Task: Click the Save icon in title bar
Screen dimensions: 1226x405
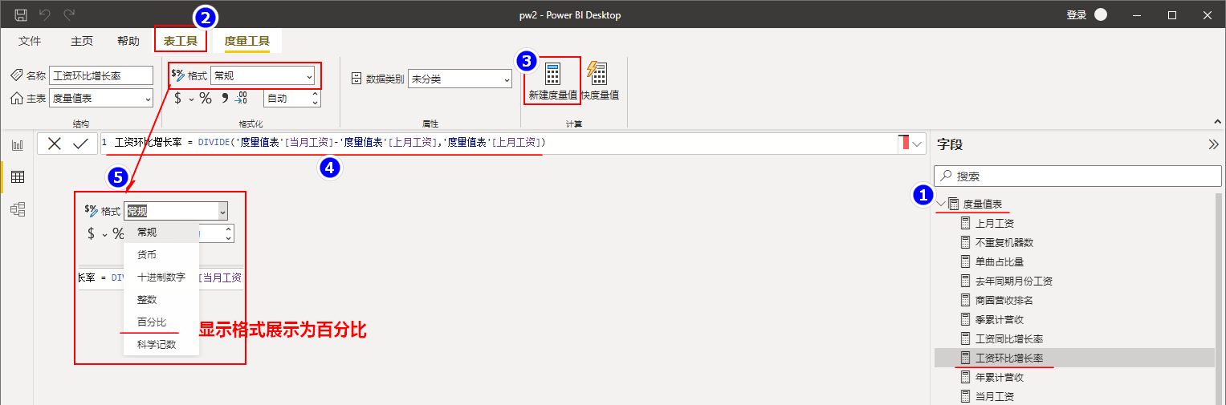Action: (21, 14)
